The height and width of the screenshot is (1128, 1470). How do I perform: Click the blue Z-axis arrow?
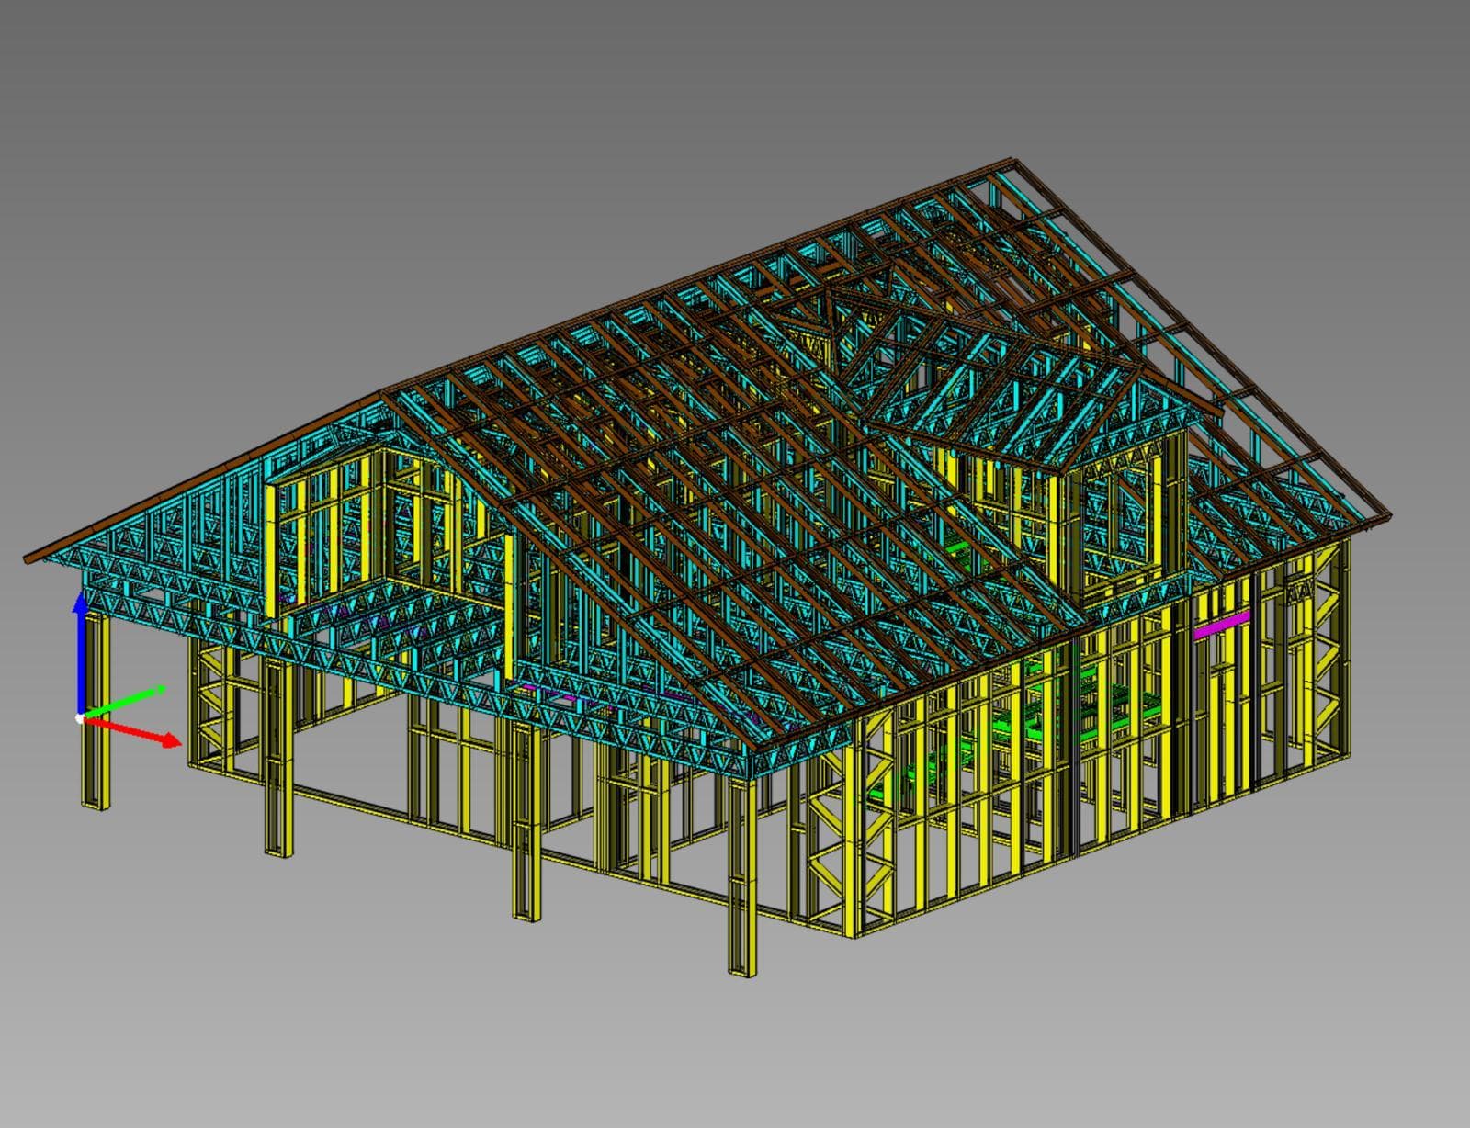(81, 643)
